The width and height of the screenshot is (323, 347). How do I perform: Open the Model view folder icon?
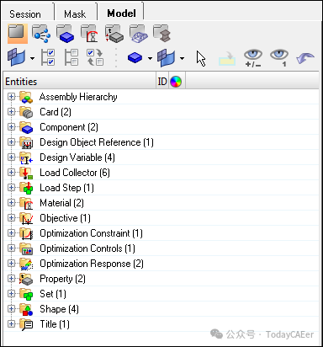(18, 34)
